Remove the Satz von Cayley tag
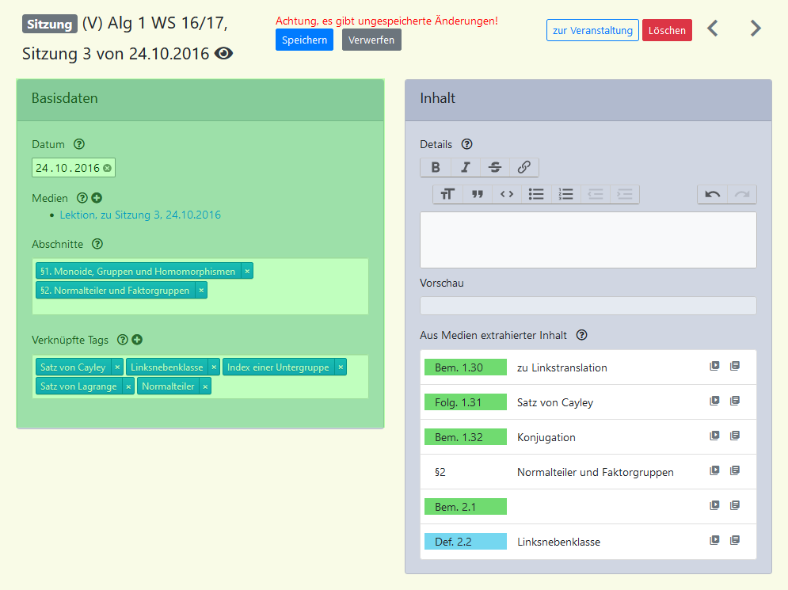The height and width of the screenshot is (590, 788). click(x=117, y=367)
